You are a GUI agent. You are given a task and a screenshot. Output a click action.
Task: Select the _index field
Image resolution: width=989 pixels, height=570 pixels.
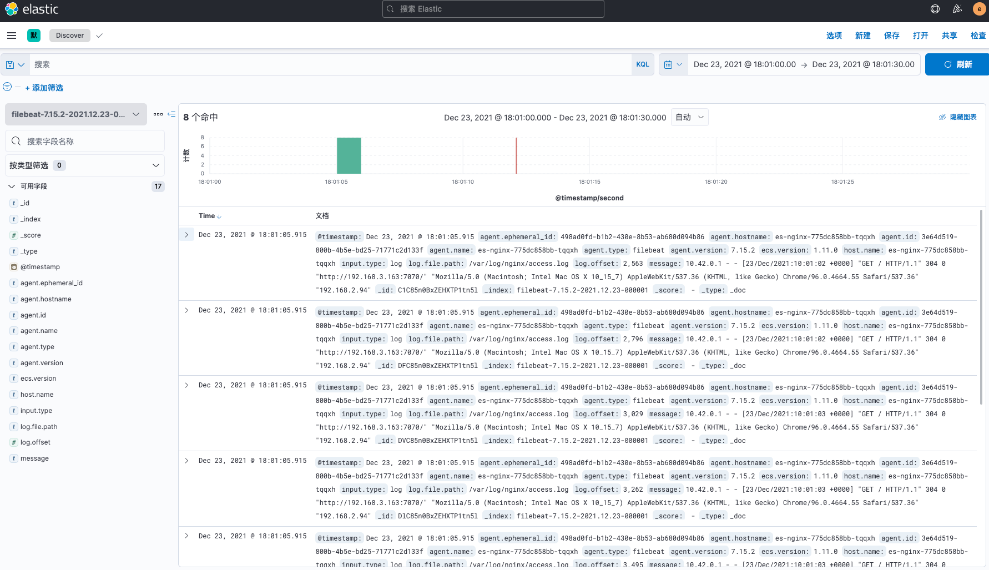31,219
